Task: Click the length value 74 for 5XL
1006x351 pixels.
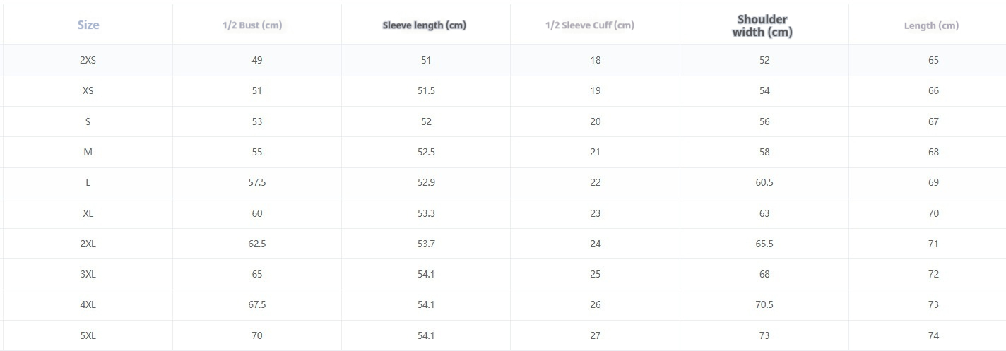Action: point(933,335)
